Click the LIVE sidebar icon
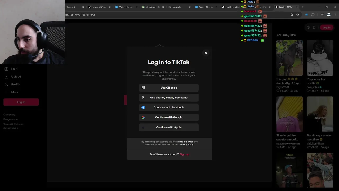 (6, 69)
